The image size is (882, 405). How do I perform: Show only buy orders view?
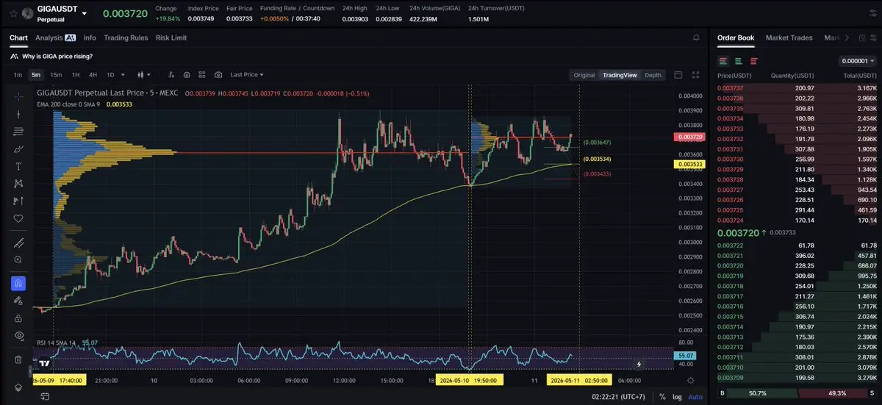click(739, 61)
